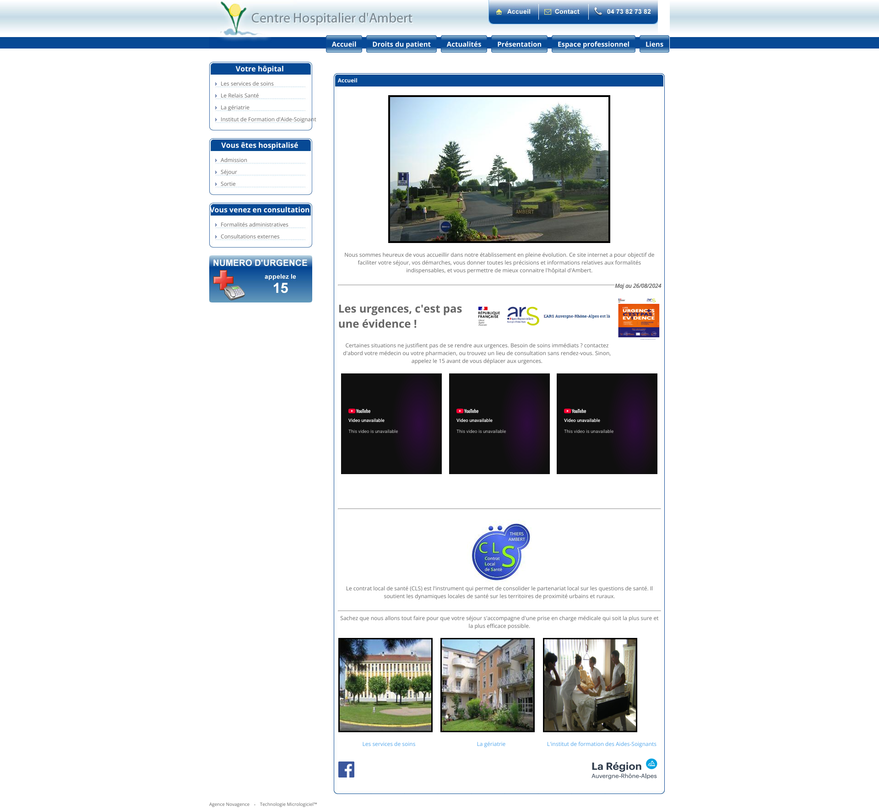Open L'institut de formation des Aides-Soignants link
The width and height of the screenshot is (879, 810).
(602, 744)
